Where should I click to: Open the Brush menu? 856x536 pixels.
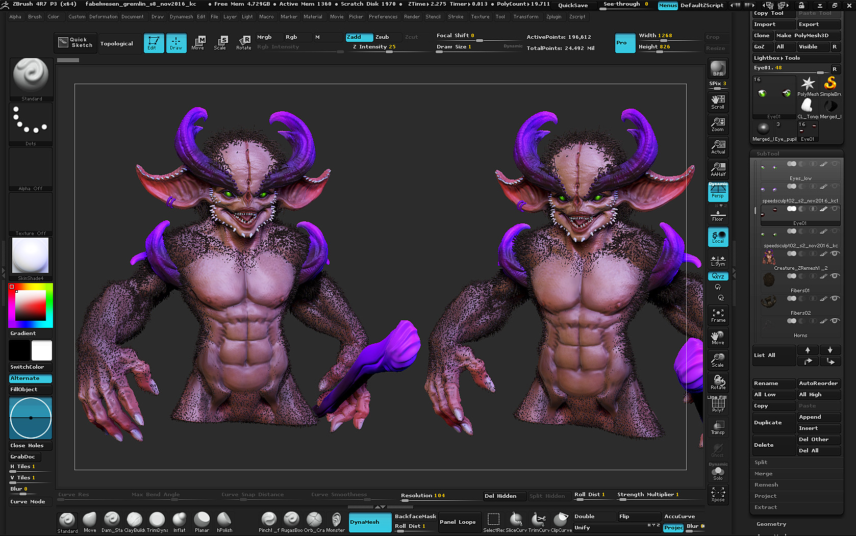pos(35,17)
